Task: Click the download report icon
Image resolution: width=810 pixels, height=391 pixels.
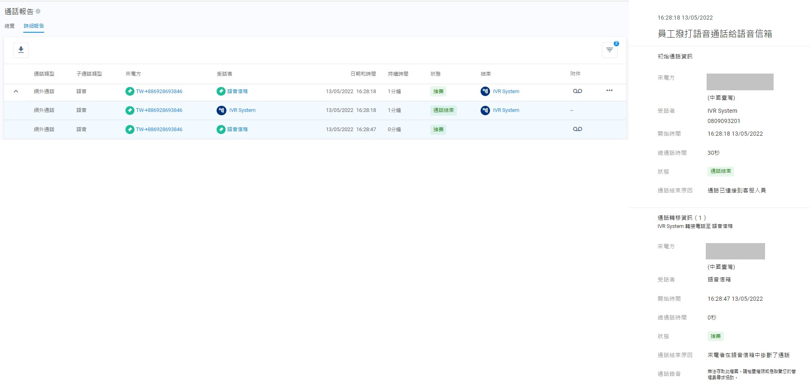Action: click(x=21, y=50)
